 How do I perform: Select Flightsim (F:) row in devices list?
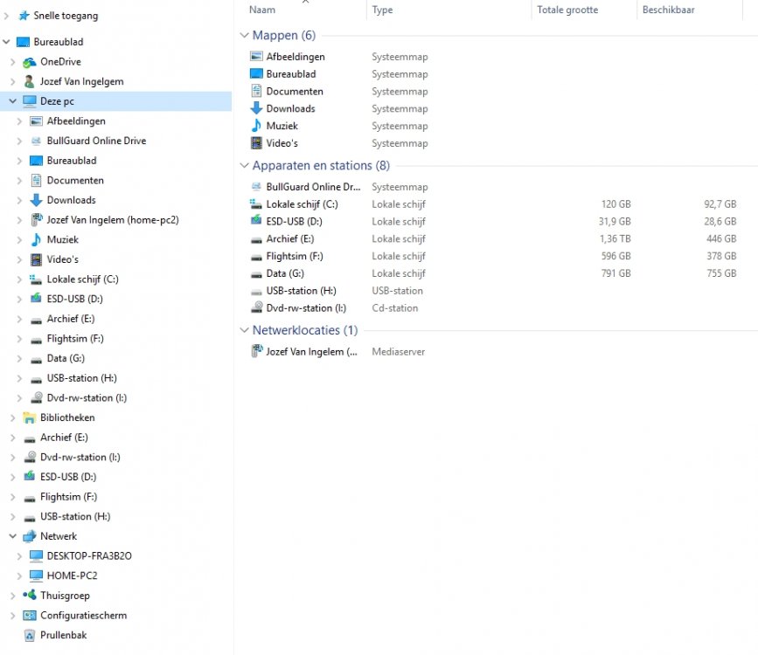(x=494, y=256)
